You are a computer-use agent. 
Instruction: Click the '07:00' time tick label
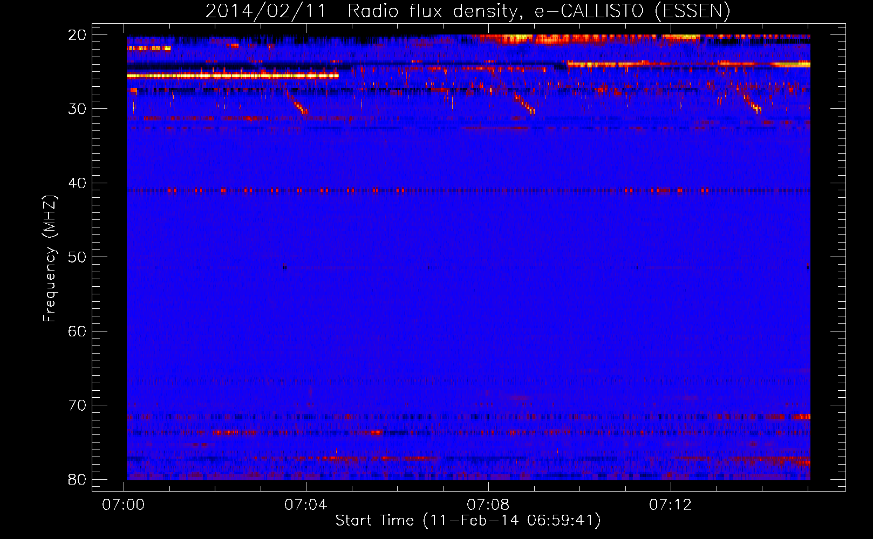(x=124, y=505)
